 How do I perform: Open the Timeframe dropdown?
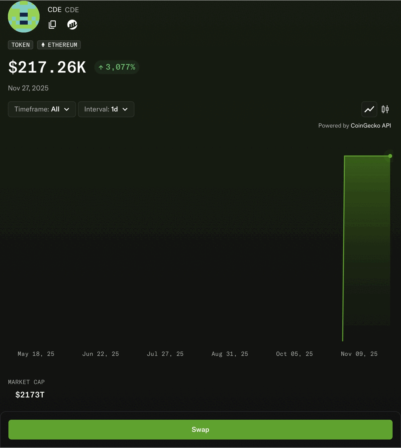42,109
